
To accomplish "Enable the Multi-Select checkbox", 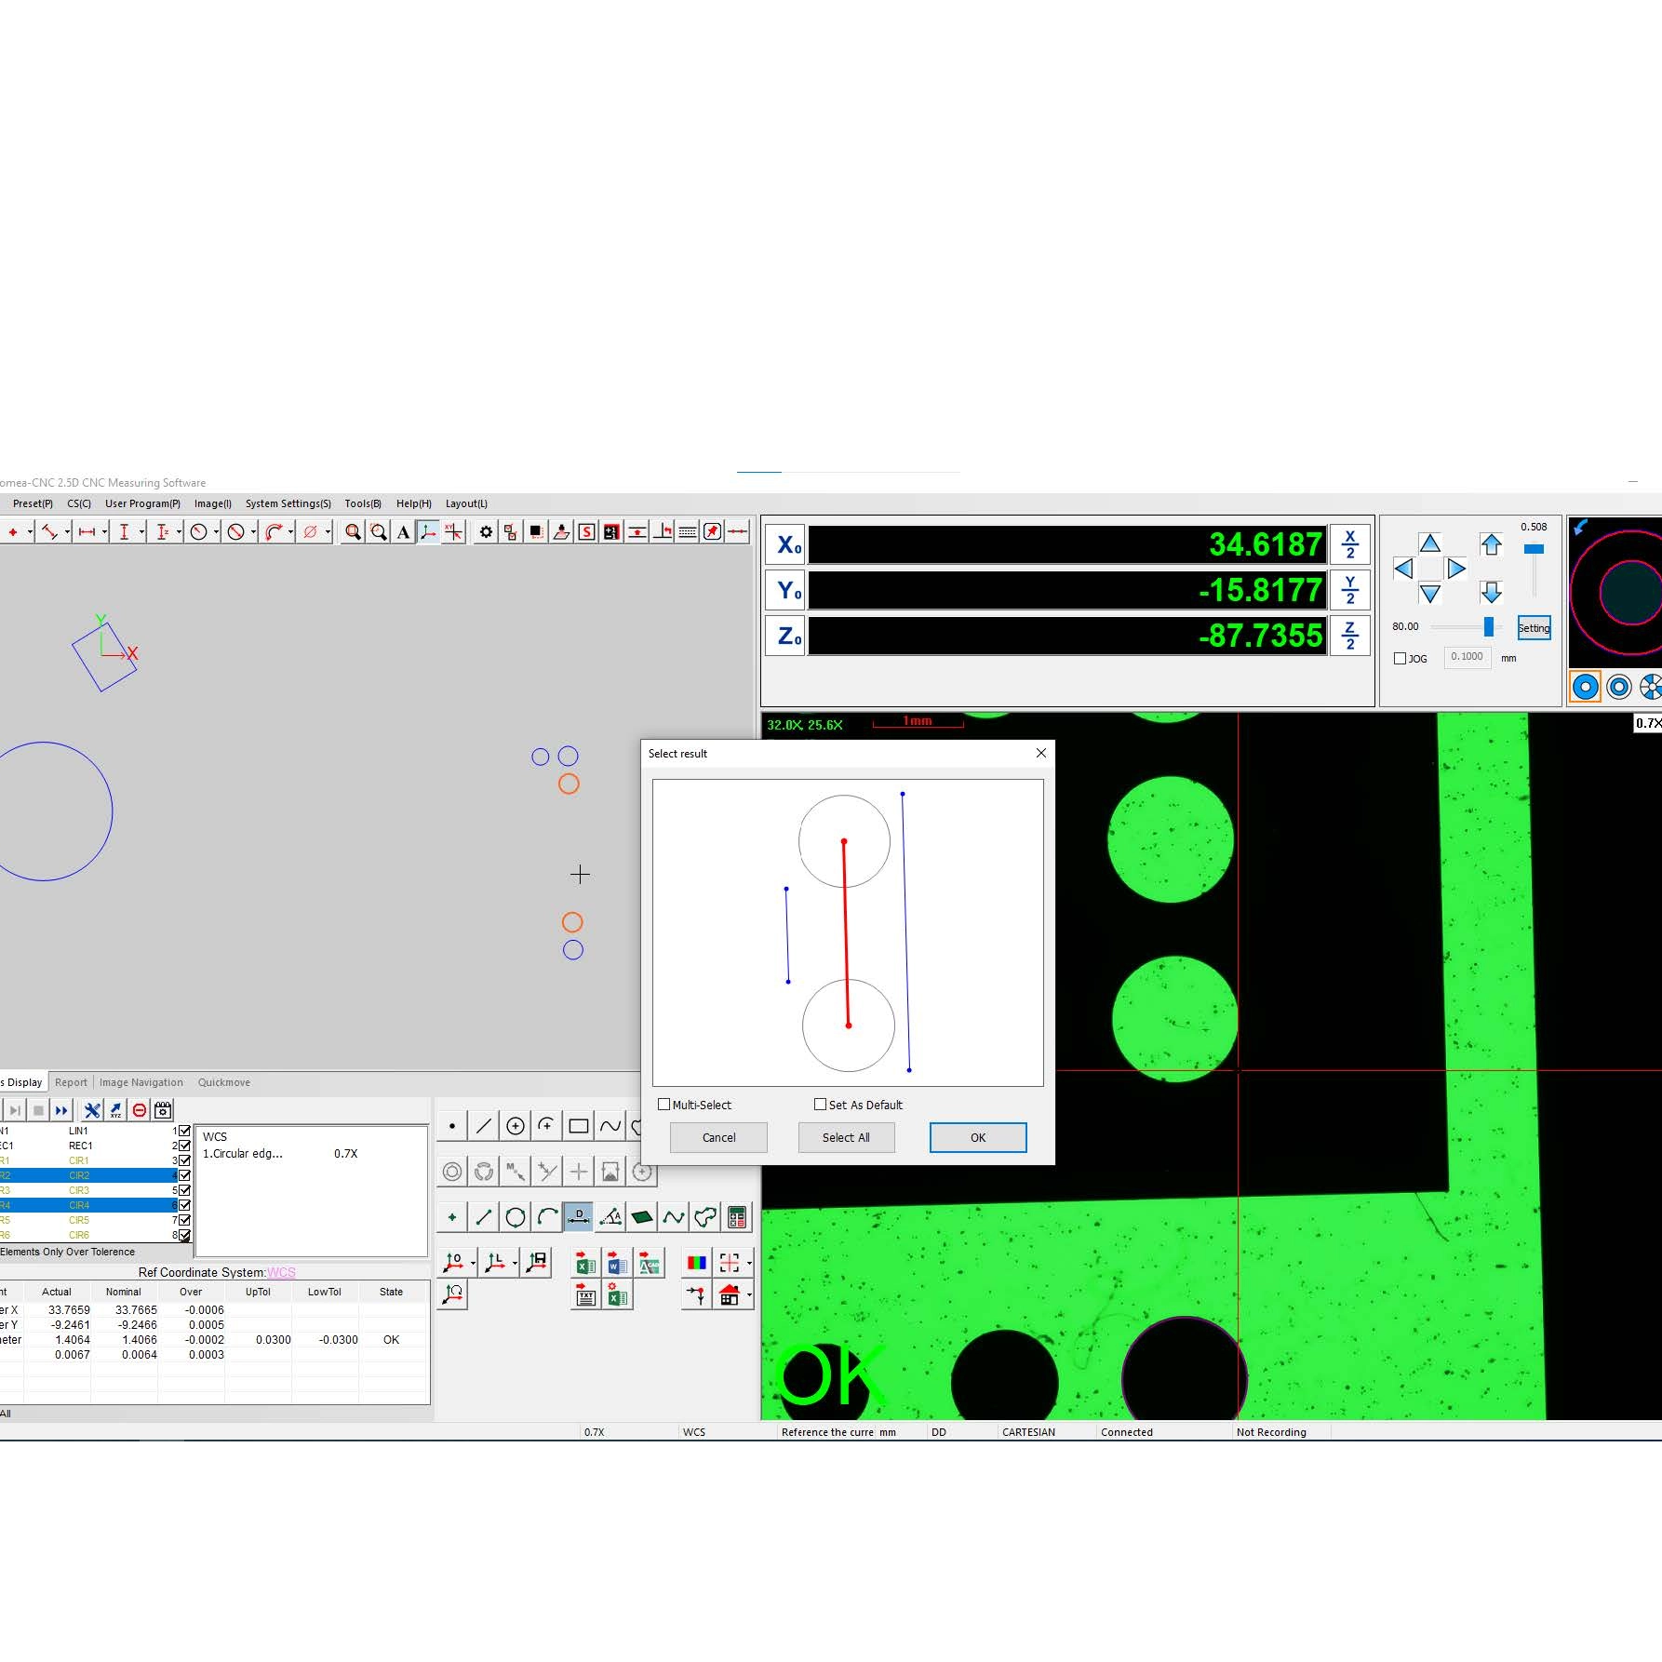I will pyautogui.click(x=664, y=1105).
